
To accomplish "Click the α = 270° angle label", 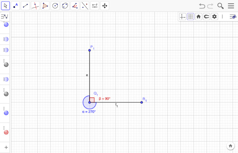I will [89, 112].
